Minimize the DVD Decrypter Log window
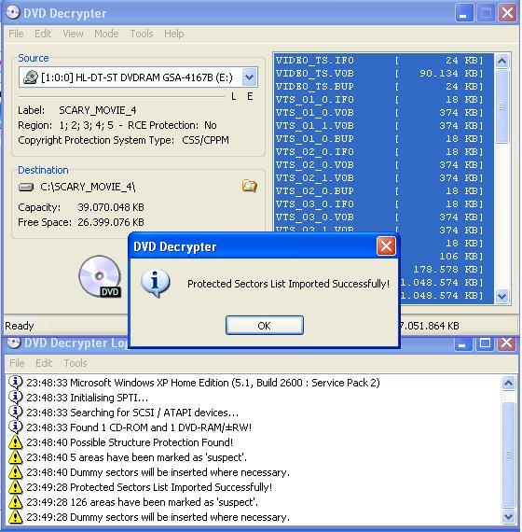 [x=462, y=343]
